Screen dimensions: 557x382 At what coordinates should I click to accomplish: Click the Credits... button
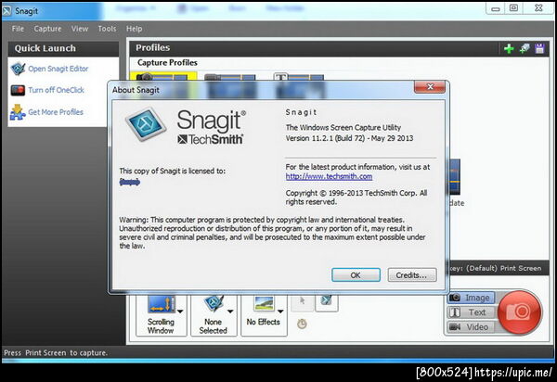(x=411, y=274)
